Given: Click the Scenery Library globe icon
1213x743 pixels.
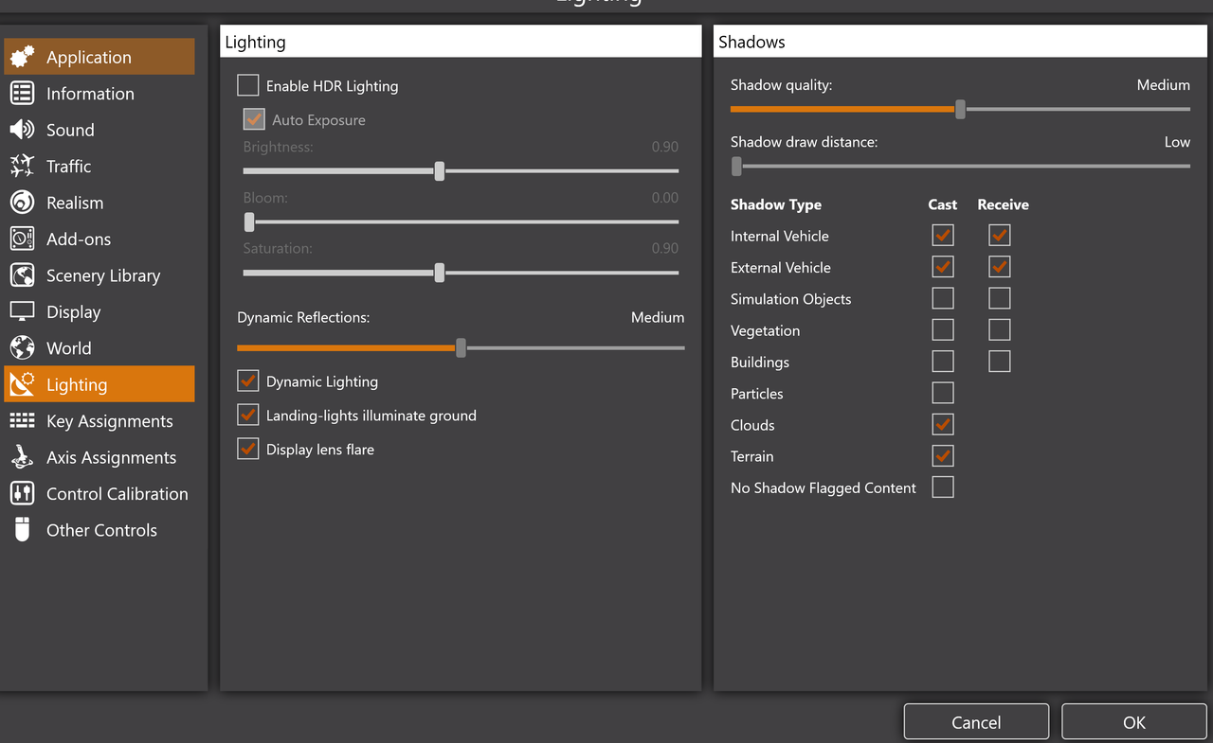Looking at the screenshot, I should [22, 275].
